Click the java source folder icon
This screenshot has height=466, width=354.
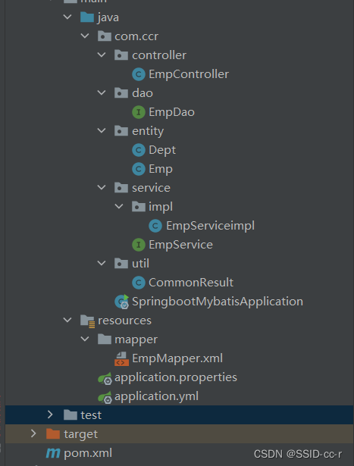tap(87, 17)
